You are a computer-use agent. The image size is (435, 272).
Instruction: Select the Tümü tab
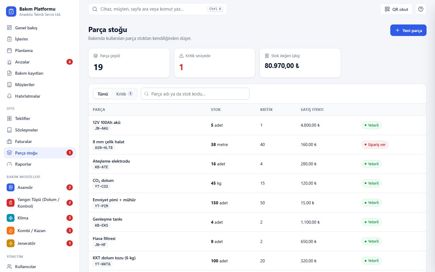click(103, 94)
